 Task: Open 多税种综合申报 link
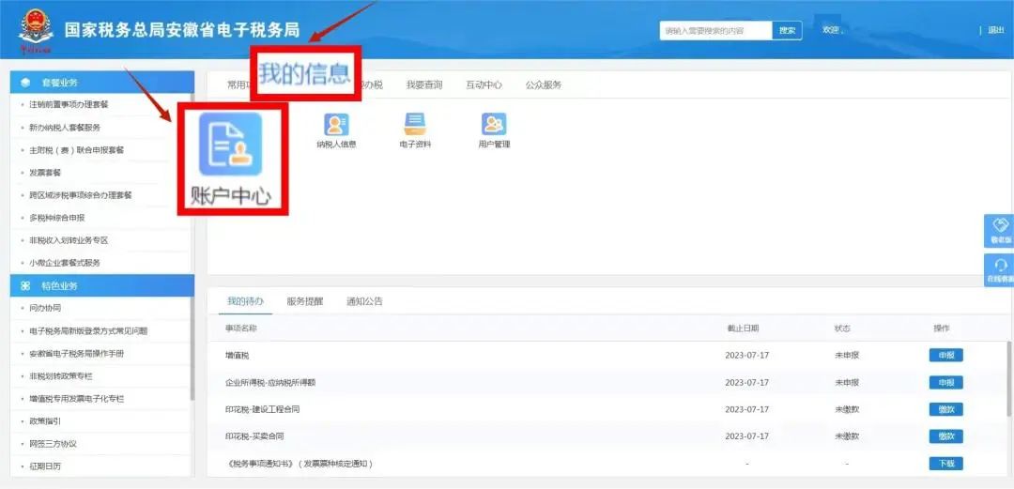coord(57,218)
